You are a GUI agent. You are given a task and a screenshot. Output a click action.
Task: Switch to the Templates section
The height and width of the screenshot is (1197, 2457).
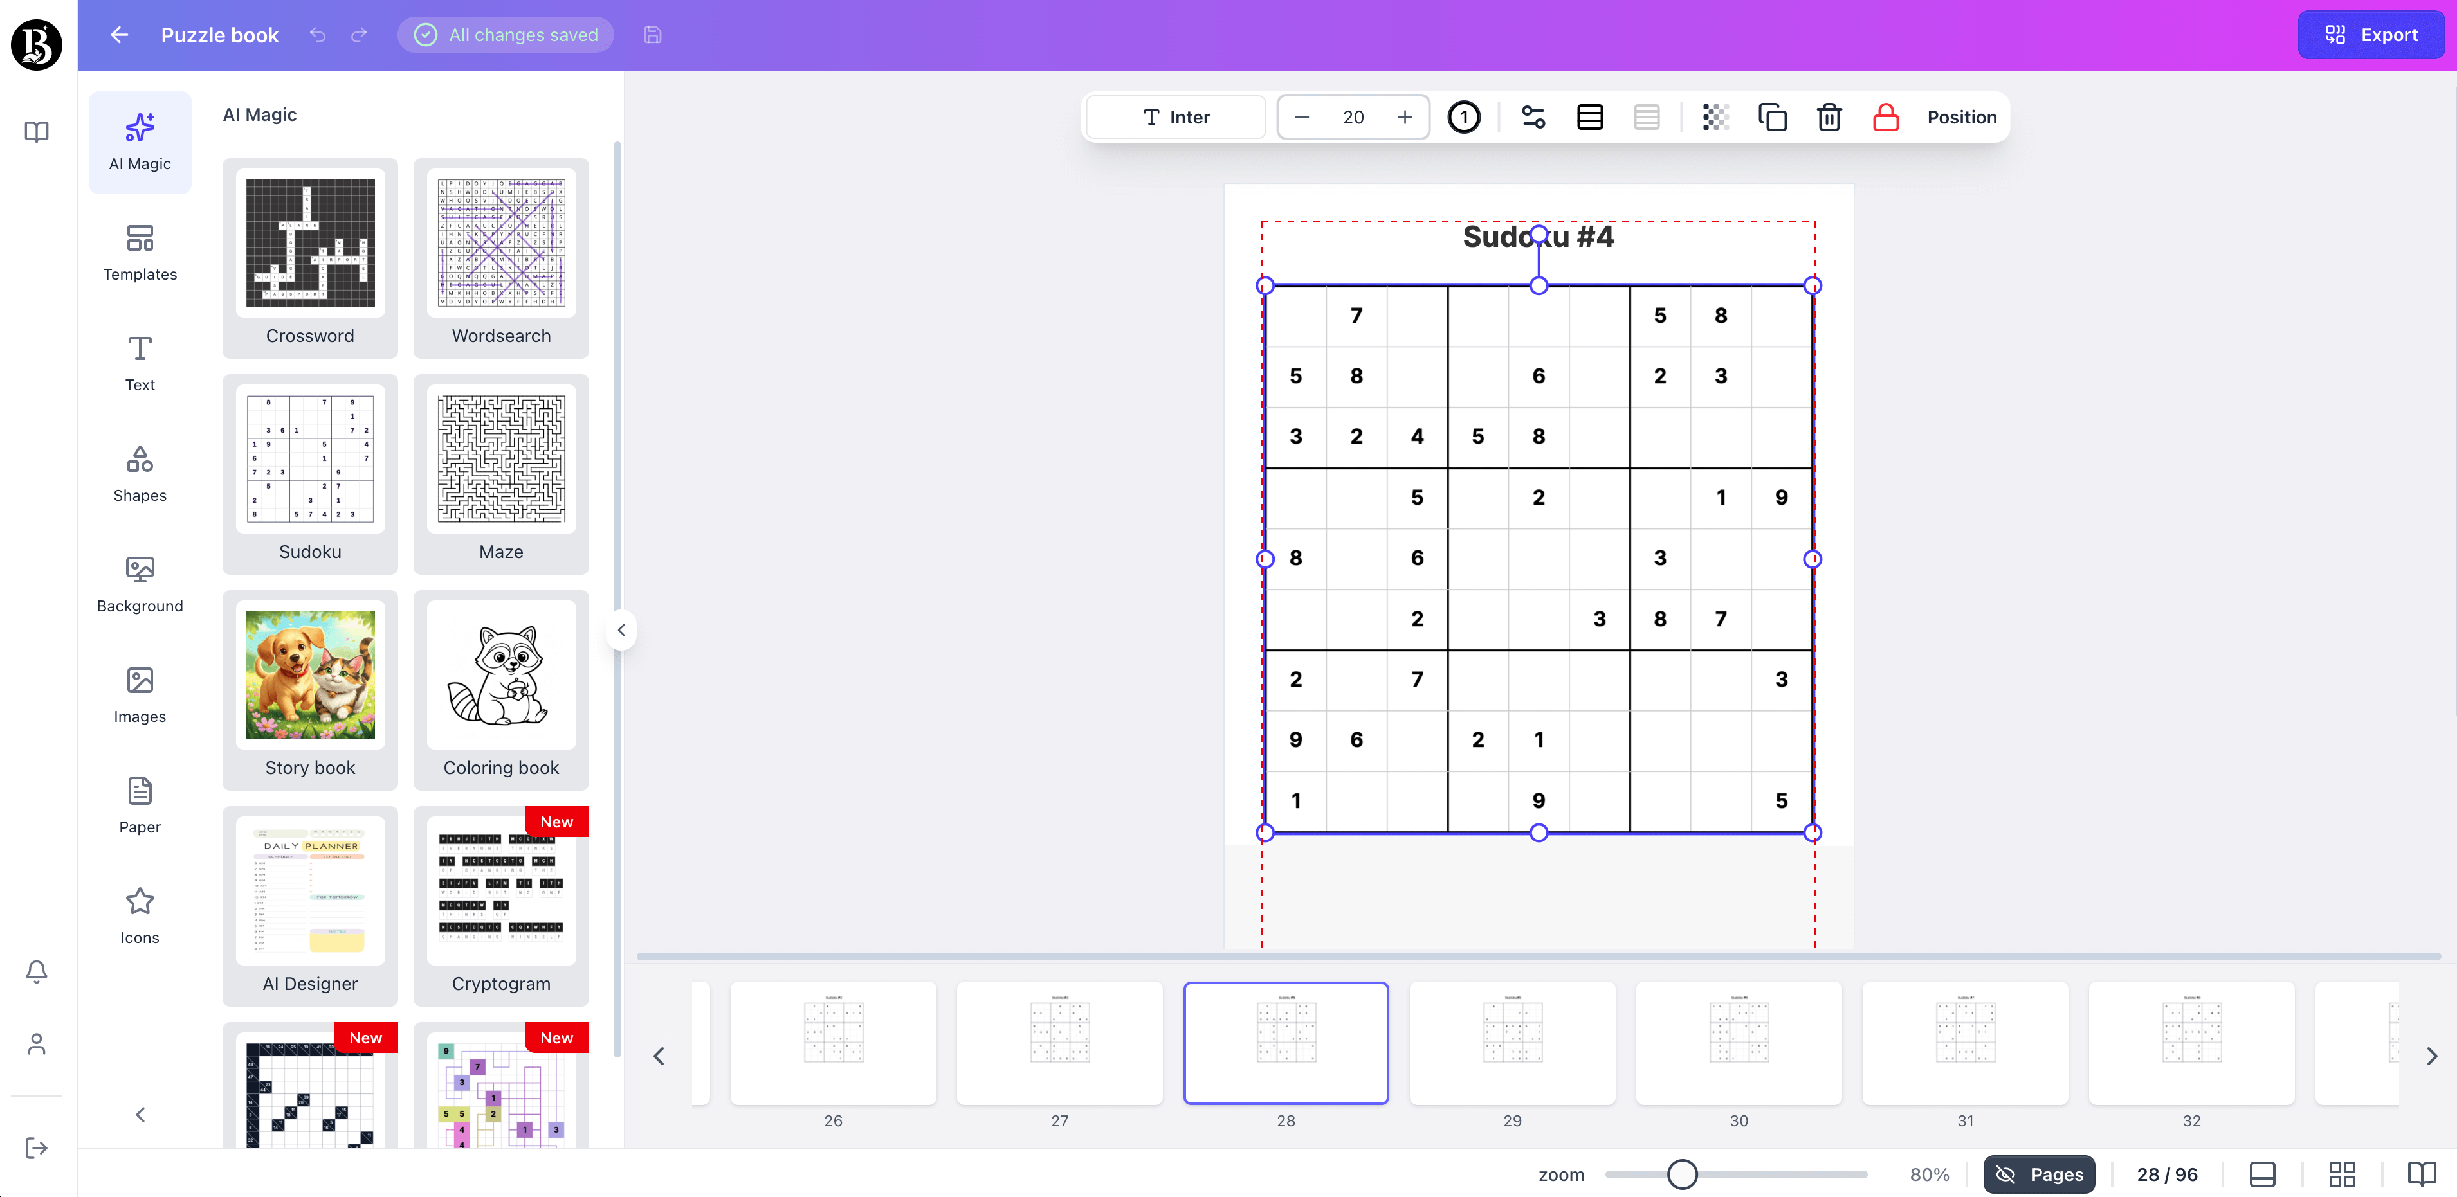pos(140,251)
